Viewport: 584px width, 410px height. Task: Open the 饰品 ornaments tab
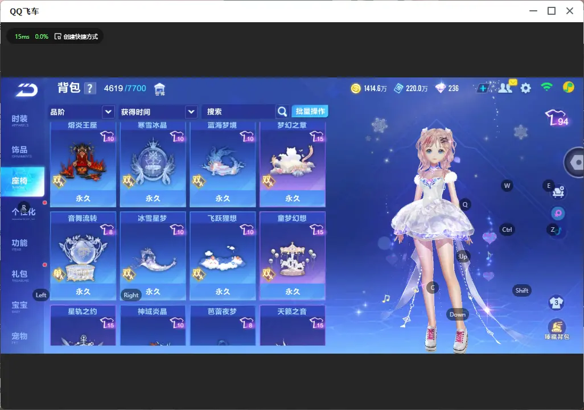(19, 151)
